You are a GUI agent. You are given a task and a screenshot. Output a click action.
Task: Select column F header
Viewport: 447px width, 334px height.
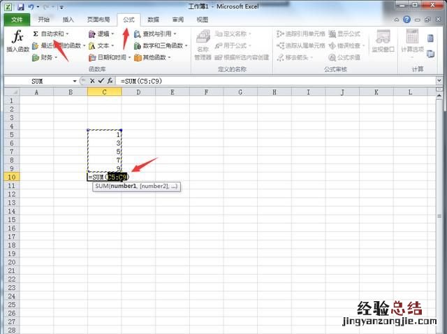[206, 92]
